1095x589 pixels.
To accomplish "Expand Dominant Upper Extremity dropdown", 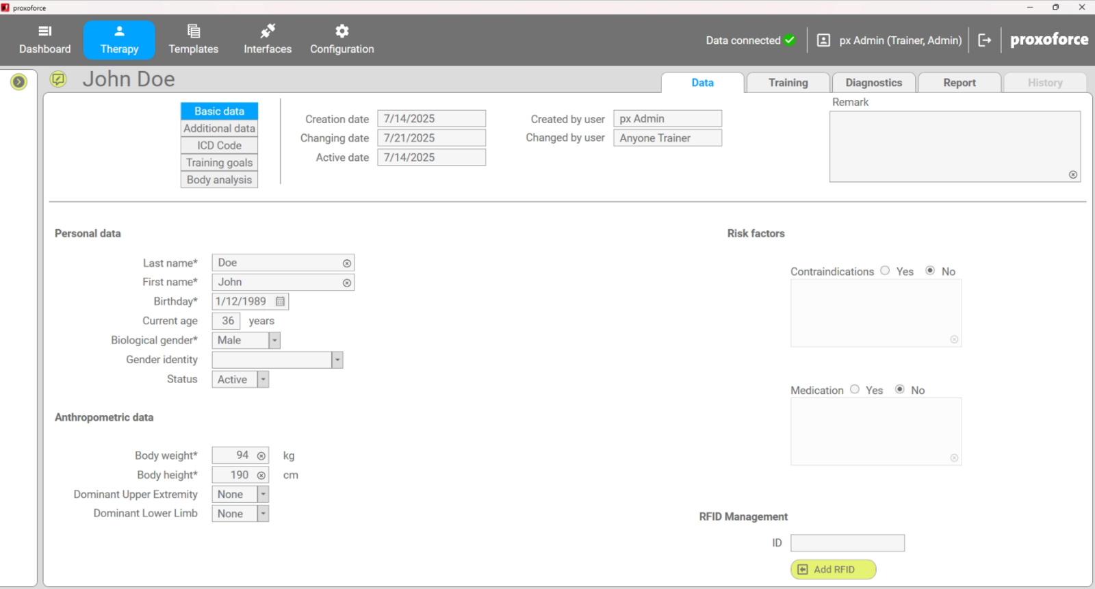I will coord(263,495).
